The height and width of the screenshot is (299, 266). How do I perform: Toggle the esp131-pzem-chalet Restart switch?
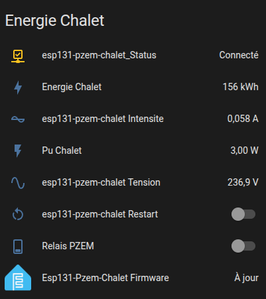243,214
